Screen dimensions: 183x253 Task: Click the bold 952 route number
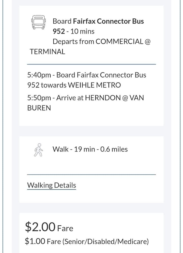pyautogui.click(x=59, y=31)
